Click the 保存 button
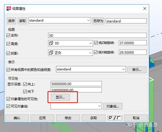Viewport: 162px width, 132px height. pyautogui.click(x=11, y=21)
